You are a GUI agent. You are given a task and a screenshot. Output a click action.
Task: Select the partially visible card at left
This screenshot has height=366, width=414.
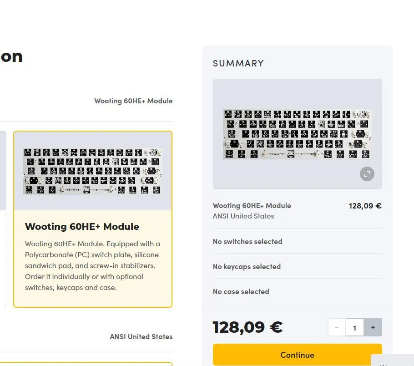point(3,219)
